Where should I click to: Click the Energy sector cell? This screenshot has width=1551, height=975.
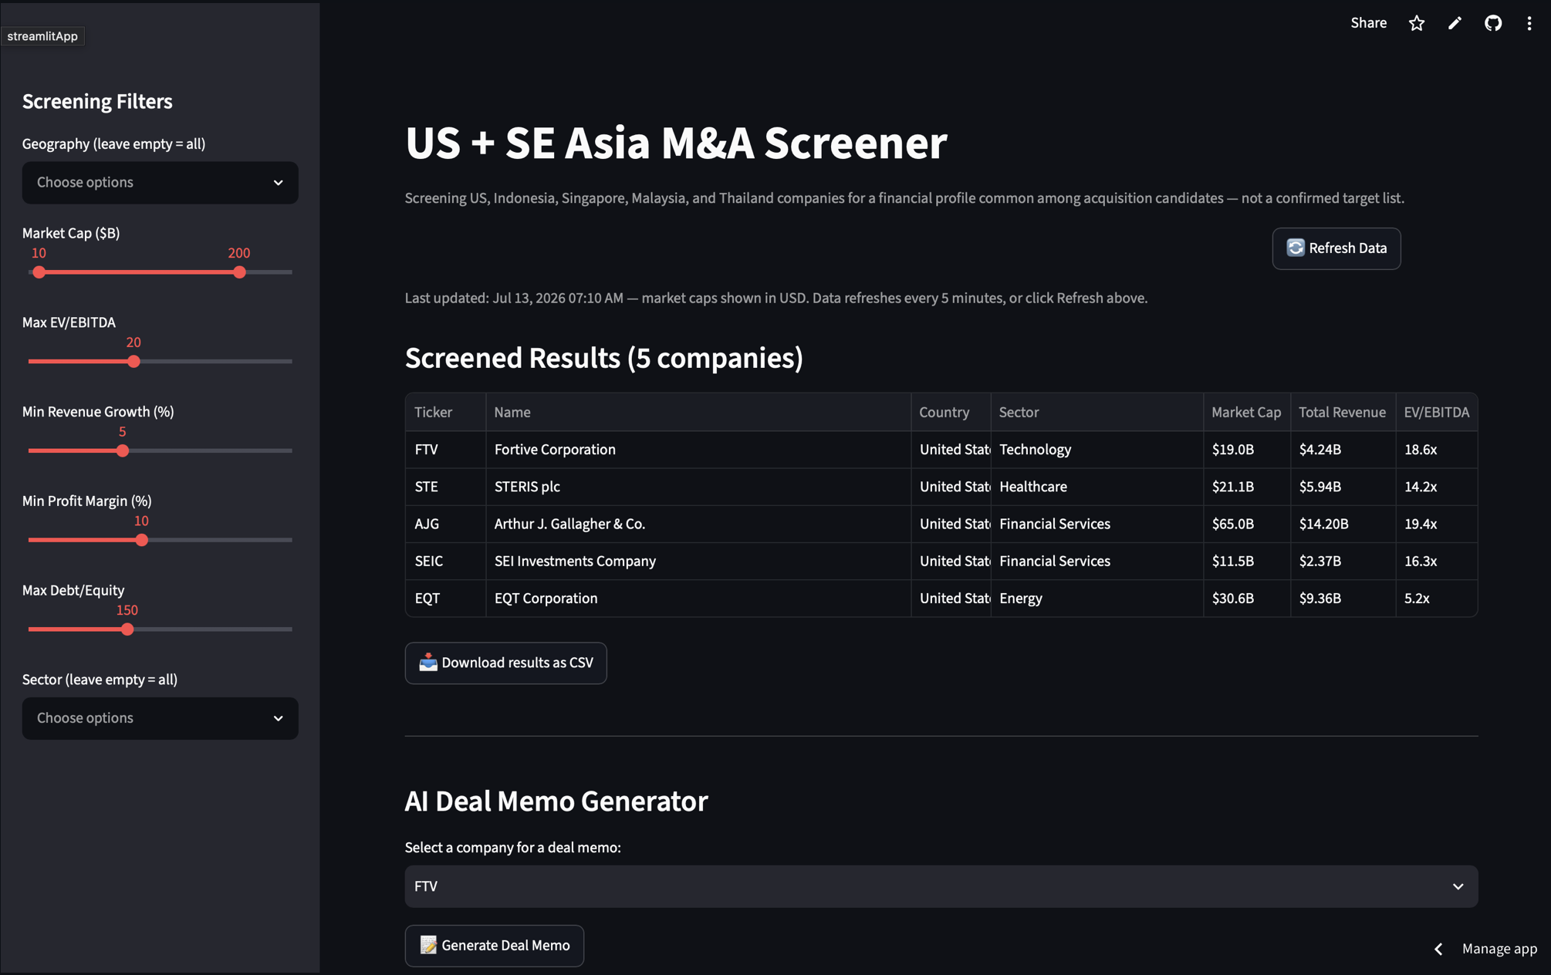(x=1097, y=598)
